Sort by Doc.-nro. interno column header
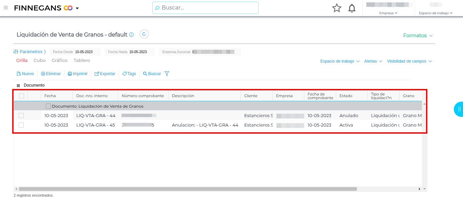The height and width of the screenshot is (201, 463). [x=95, y=96]
